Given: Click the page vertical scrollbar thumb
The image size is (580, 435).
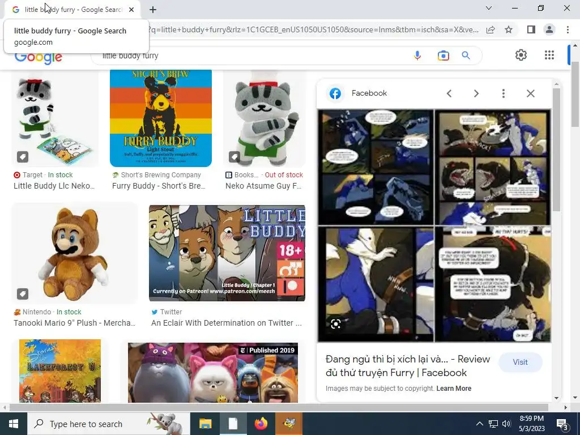Looking at the screenshot, I should 575,95.
